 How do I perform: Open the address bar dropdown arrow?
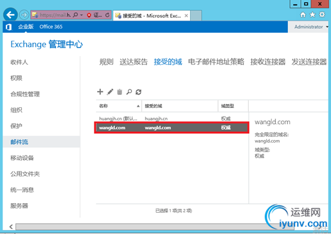[x=82, y=15]
